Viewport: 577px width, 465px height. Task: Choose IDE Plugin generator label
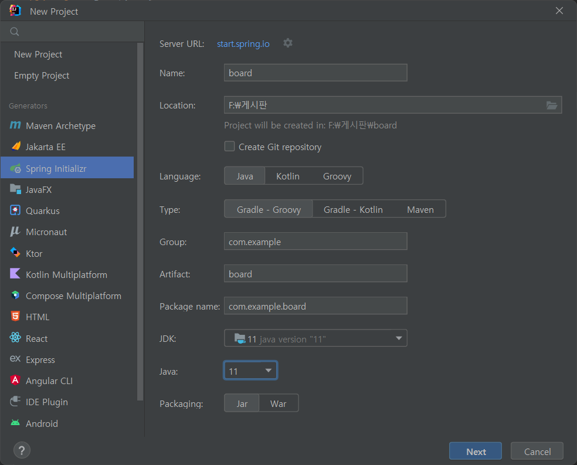tap(47, 402)
